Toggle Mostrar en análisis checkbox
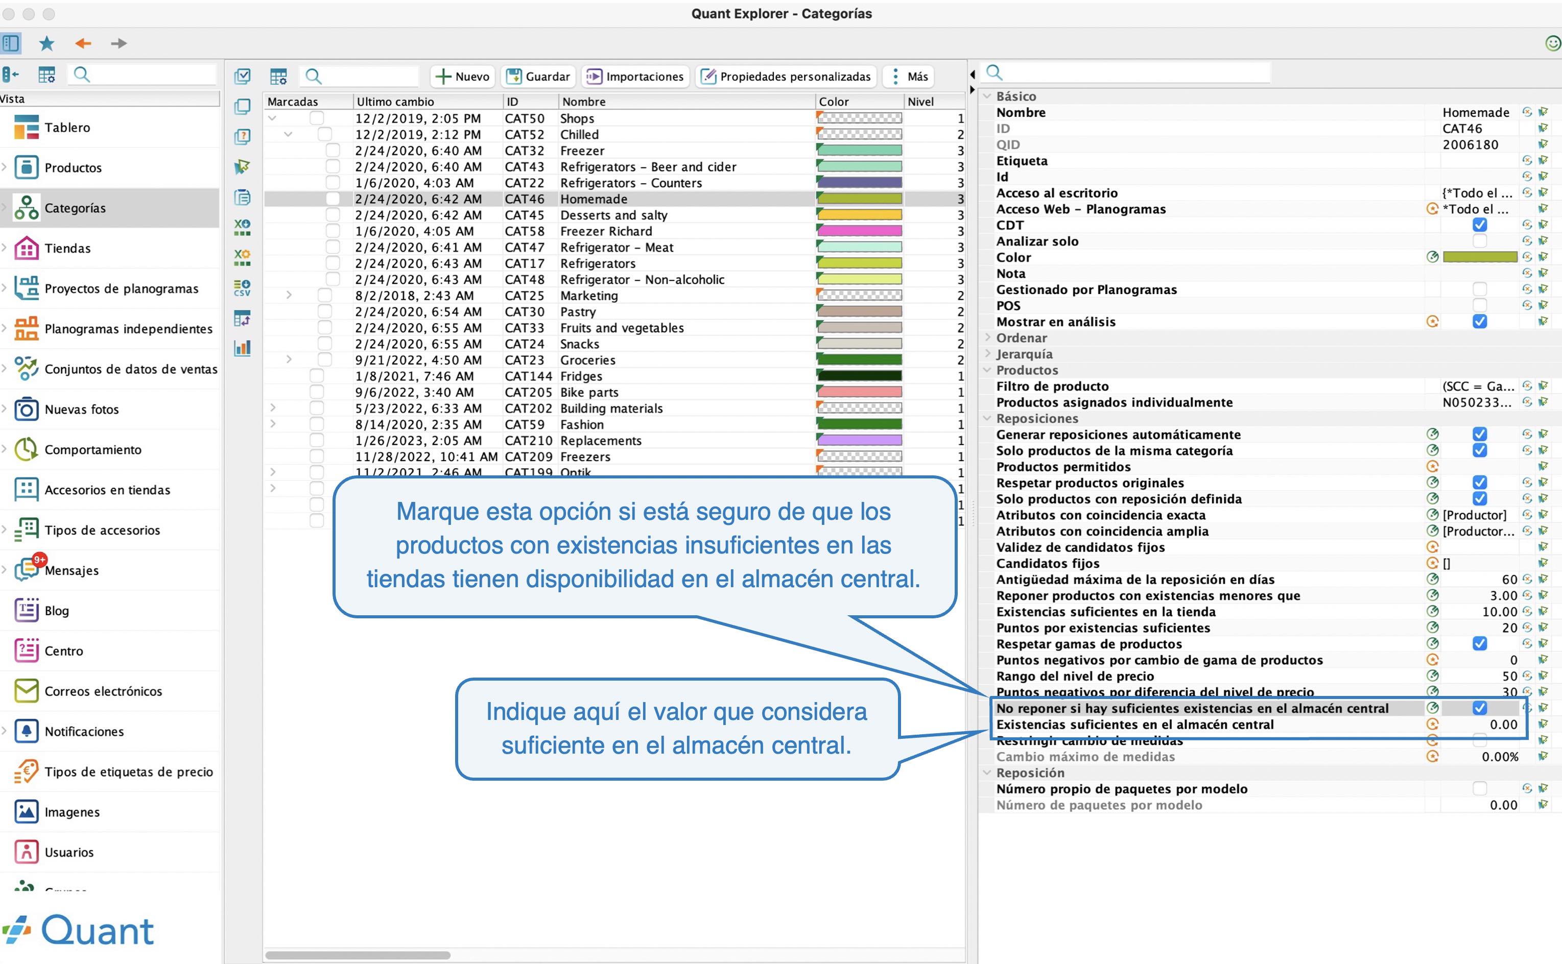The width and height of the screenshot is (1562, 964). coord(1480,321)
